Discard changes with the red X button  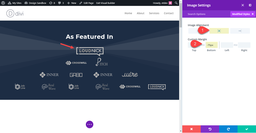191,129
